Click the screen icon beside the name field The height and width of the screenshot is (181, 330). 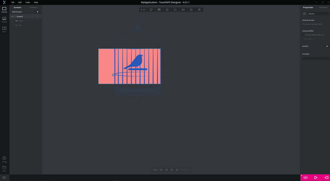click(304, 13)
